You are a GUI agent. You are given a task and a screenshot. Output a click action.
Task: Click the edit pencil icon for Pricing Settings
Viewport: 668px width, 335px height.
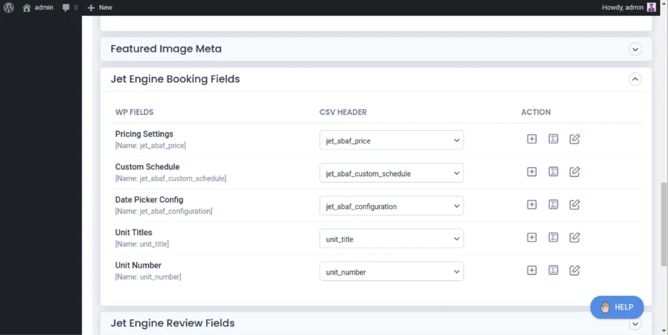click(x=575, y=139)
